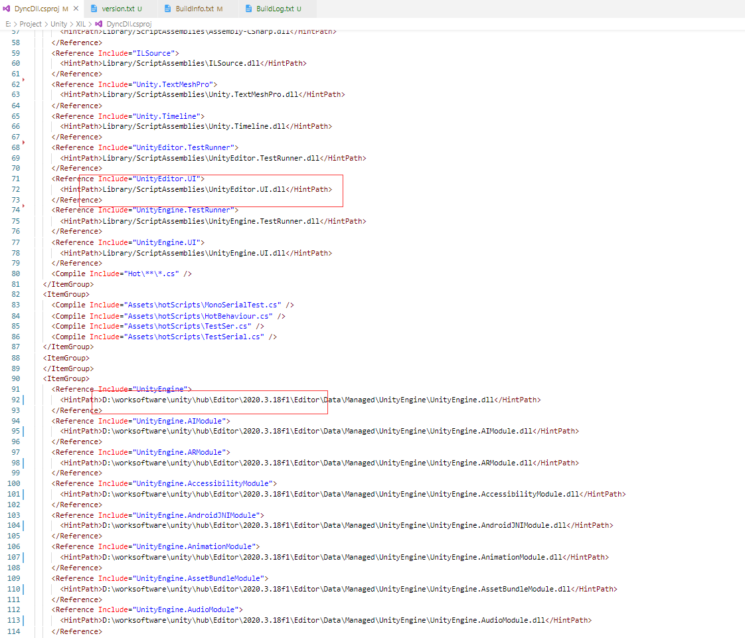Click the MonoSerialTest.cs compile entry

pyautogui.click(x=173, y=305)
